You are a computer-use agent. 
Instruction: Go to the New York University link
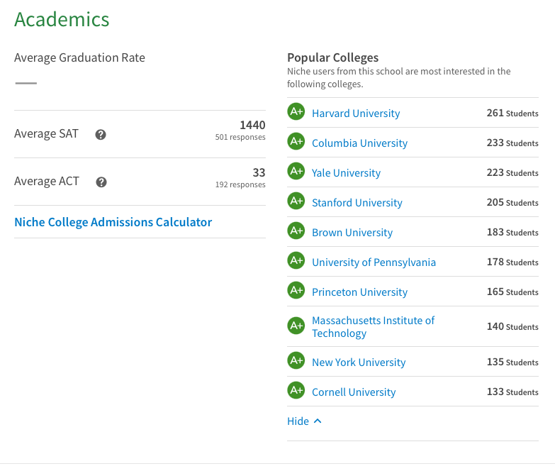point(359,362)
